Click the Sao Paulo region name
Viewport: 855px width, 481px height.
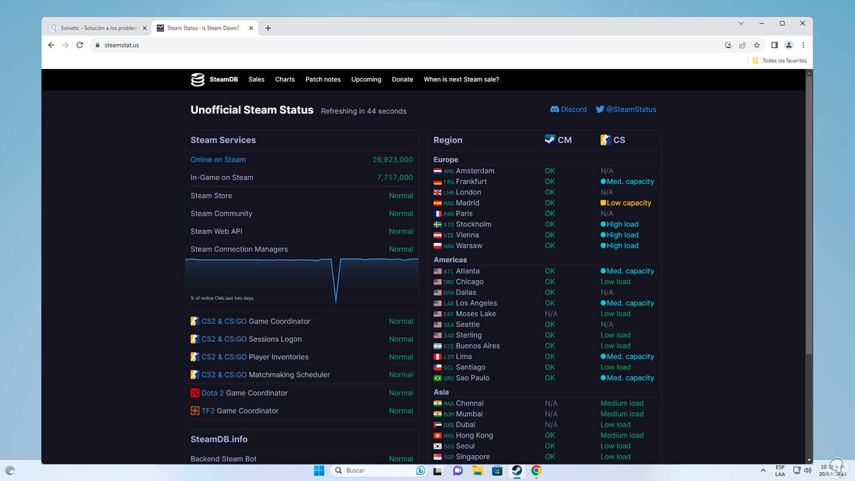click(473, 378)
